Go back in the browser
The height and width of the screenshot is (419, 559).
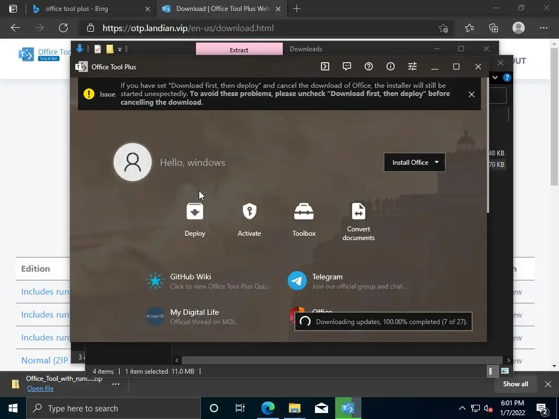click(x=15, y=28)
